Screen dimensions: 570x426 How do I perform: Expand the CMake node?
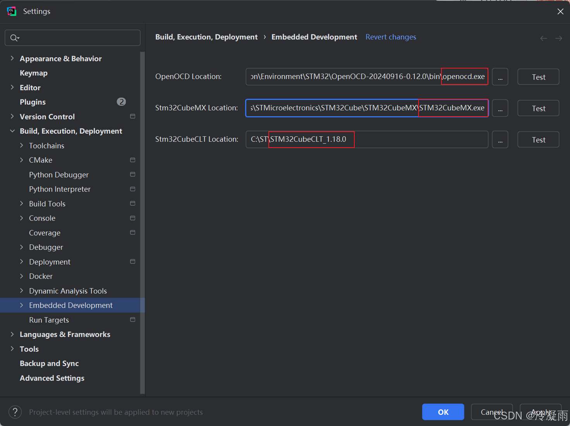(21, 160)
